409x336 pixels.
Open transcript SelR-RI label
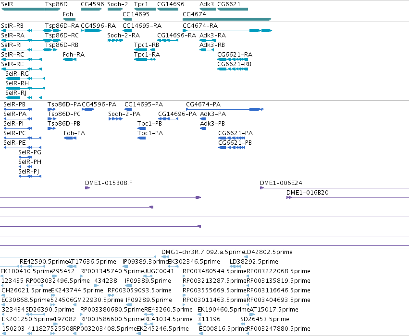pyautogui.click(x=12, y=45)
